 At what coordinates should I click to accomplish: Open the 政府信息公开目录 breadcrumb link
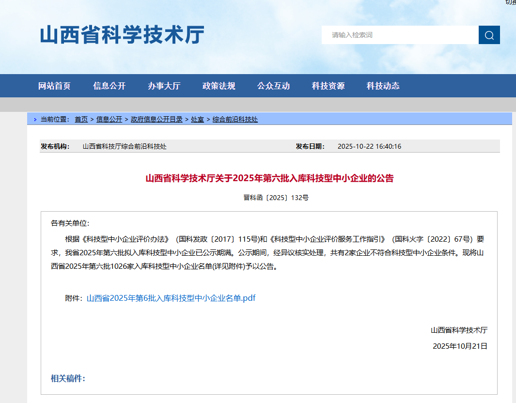156,119
